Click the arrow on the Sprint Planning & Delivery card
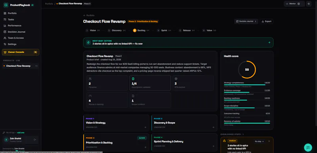 pyautogui.click(x=213, y=146)
